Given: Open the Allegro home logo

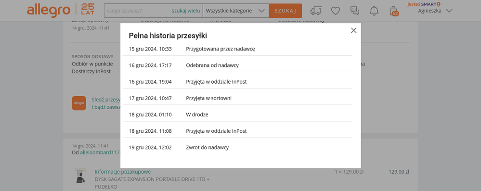Looking at the screenshot, I should 49,11.
